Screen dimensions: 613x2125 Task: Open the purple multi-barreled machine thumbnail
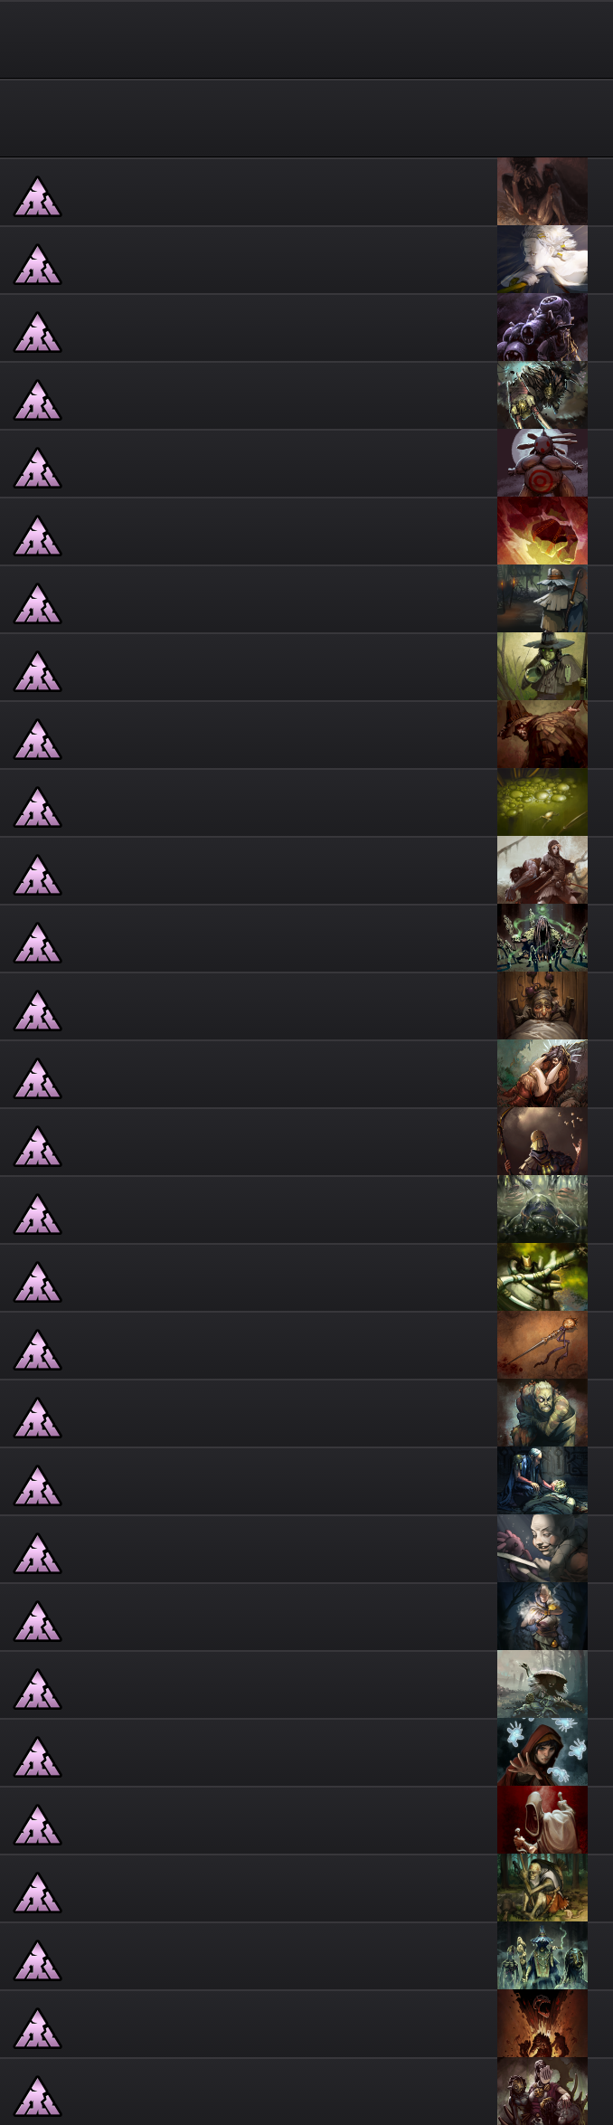pos(542,327)
